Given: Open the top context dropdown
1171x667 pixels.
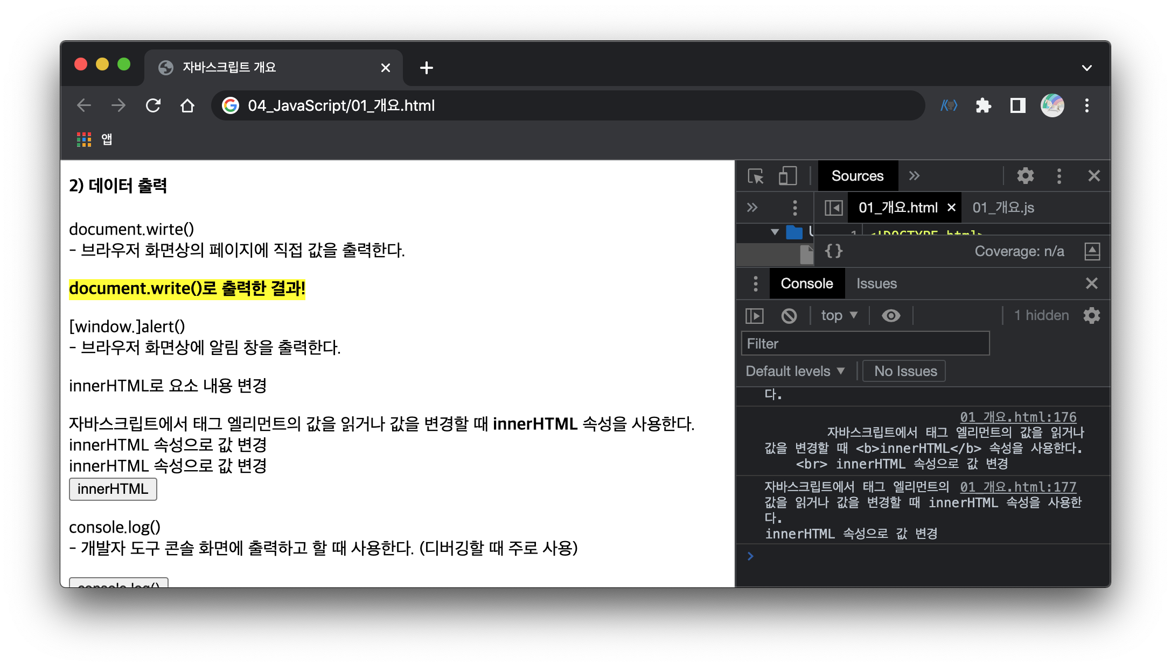Looking at the screenshot, I should coord(839,316).
